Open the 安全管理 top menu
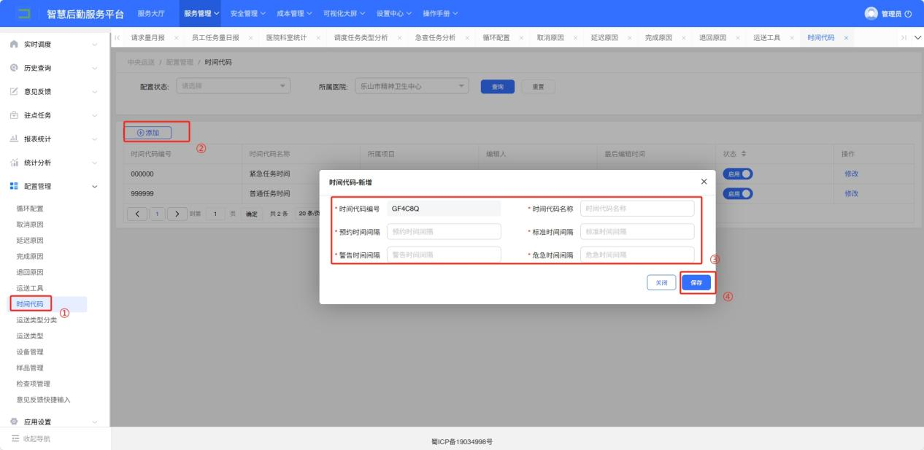 pyautogui.click(x=248, y=14)
